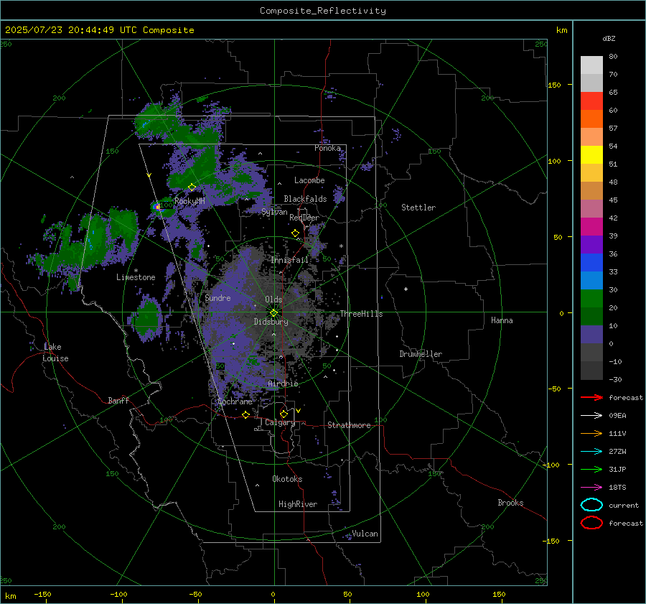The width and height of the screenshot is (646, 604).
Task: Click the 65 dBZ red color swatch
Action: click(591, 101)
